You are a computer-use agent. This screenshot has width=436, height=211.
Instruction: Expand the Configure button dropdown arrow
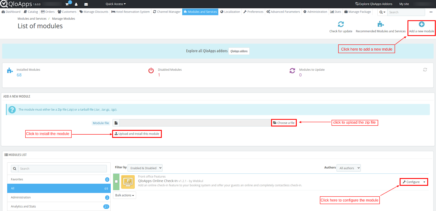click(424, 182)
